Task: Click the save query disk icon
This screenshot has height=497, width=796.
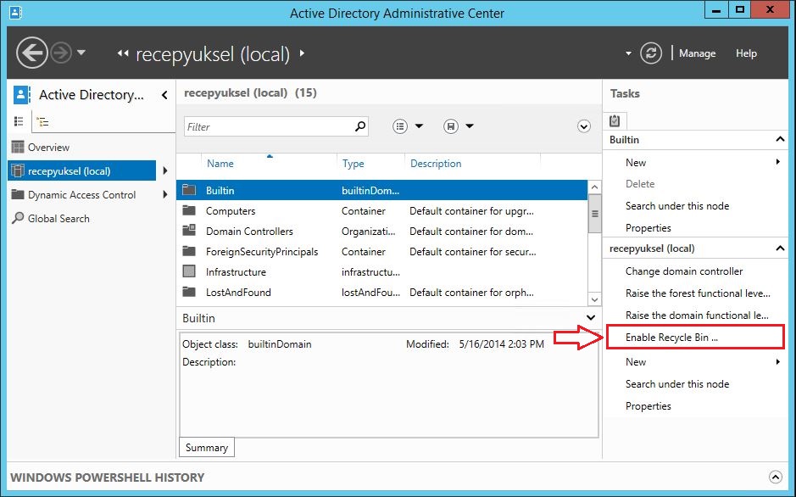Action: click(451, 126)
